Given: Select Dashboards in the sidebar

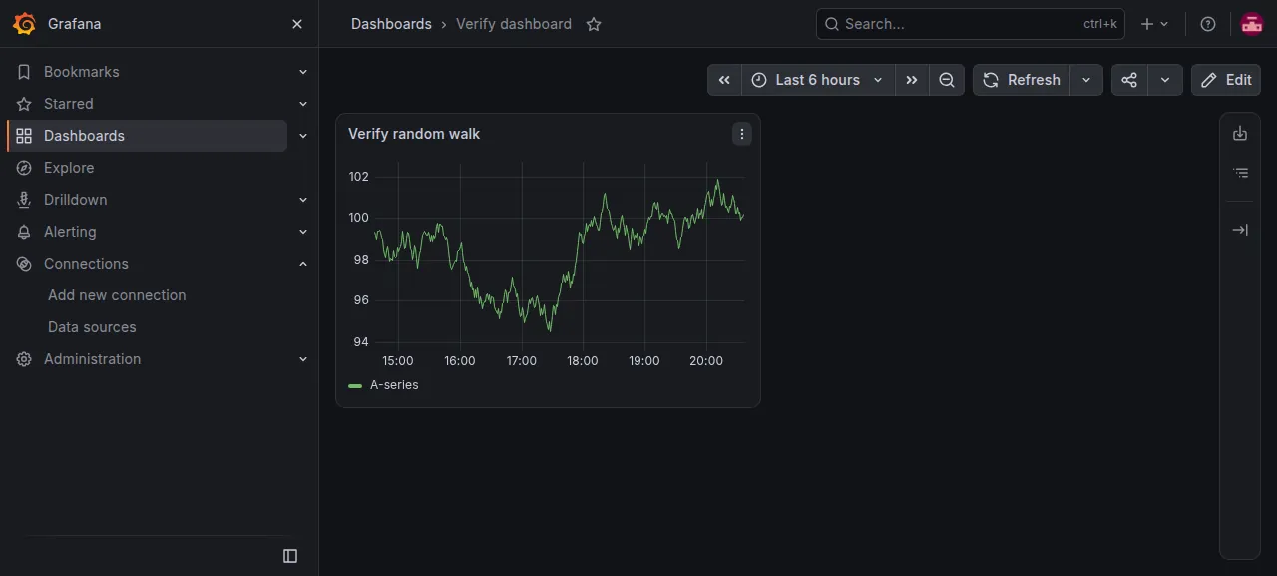Looking at the screenshot, I should click(148, 136).
